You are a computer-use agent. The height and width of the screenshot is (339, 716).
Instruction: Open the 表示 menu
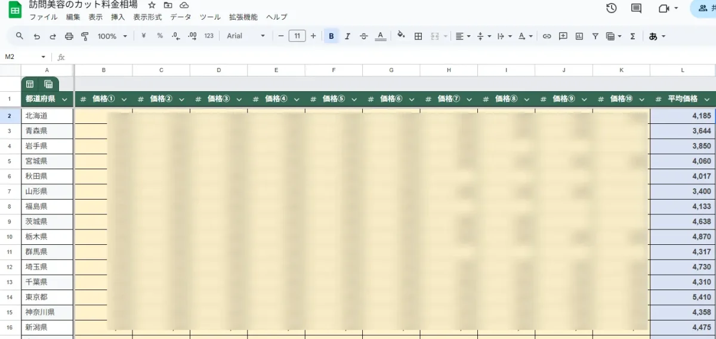95,17
